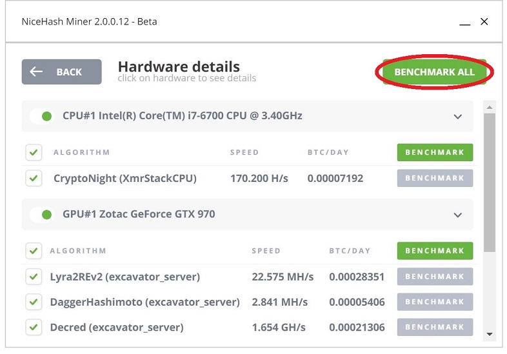Toggle the select-all checkbox in GPU algorithm header
The width and height of the screenshot is (507, 354).
coord(34,251)
